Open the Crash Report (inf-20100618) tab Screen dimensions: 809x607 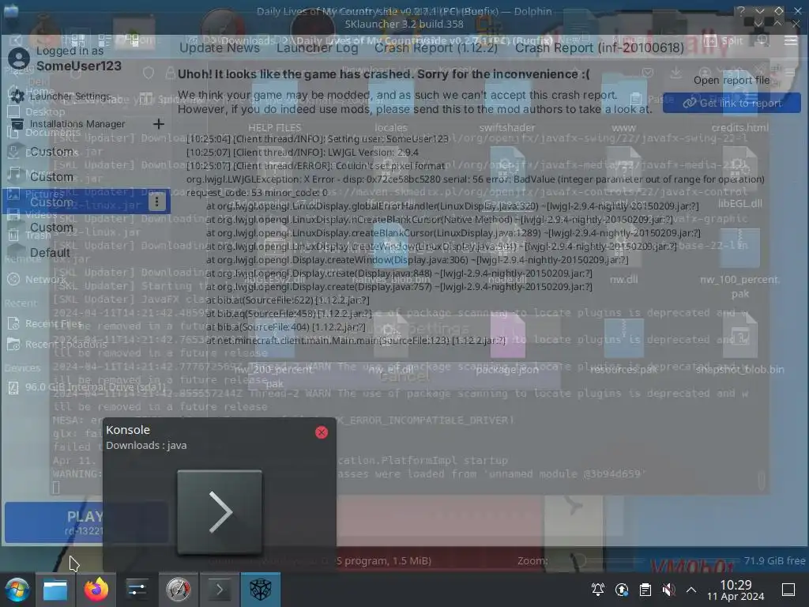click(600, 48)
